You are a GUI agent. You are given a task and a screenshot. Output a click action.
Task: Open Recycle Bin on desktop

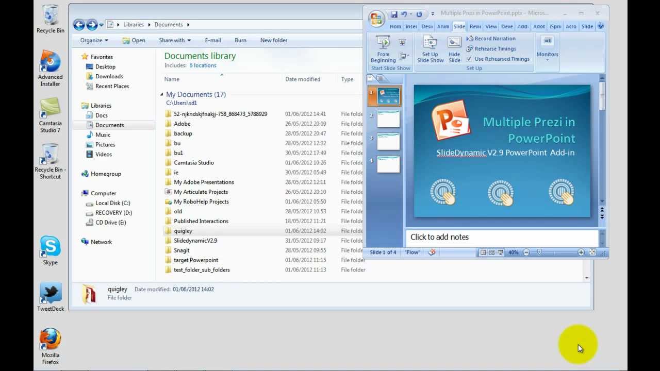tap(51, 19)
